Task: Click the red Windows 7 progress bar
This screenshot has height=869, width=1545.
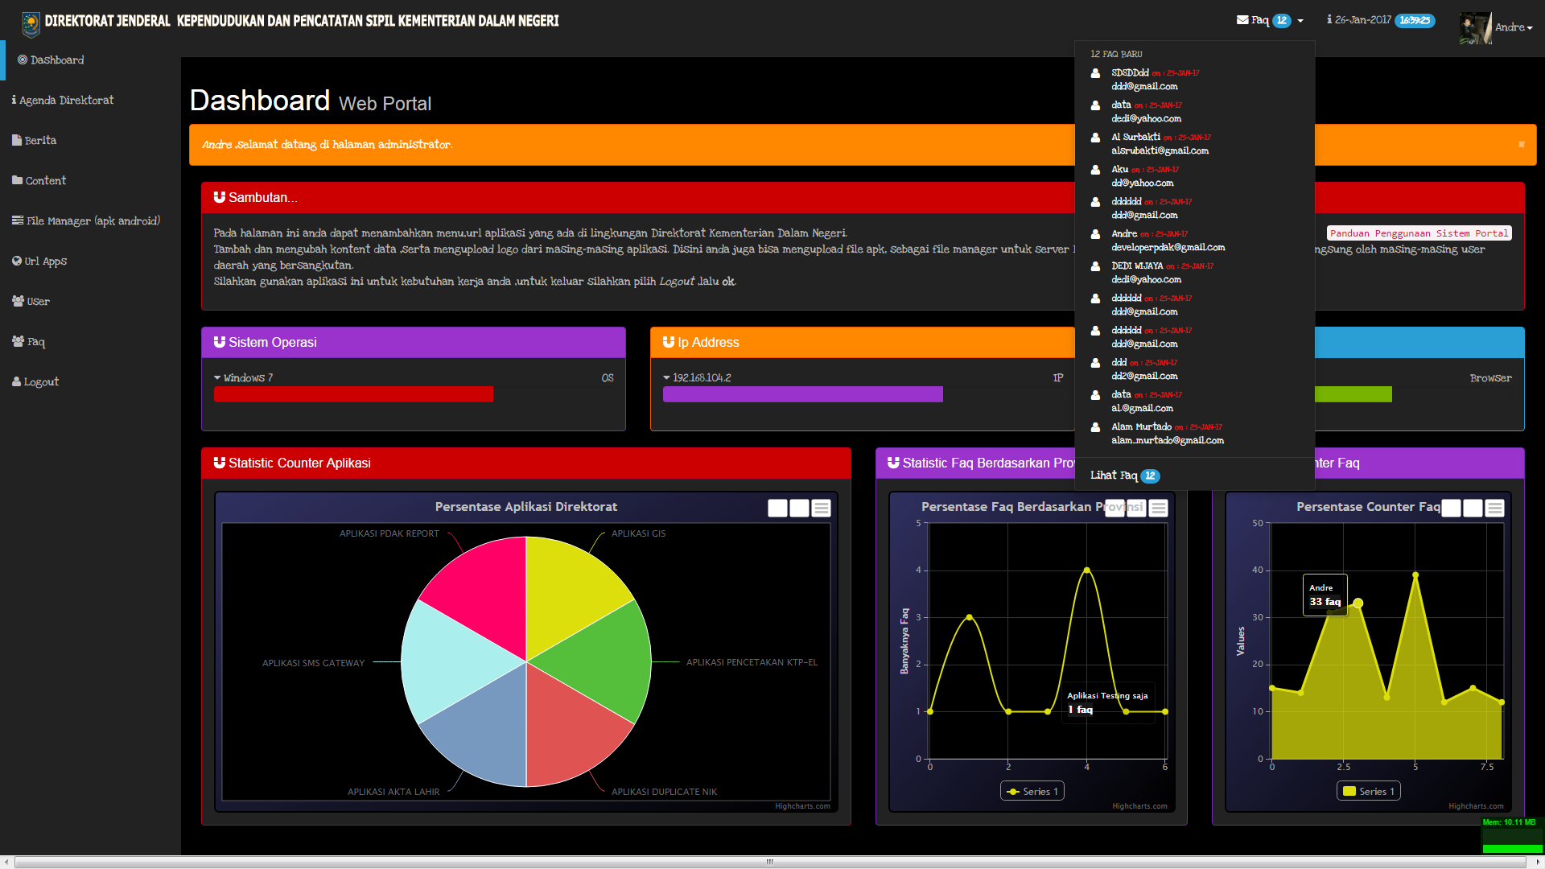Action: [353, 394]
